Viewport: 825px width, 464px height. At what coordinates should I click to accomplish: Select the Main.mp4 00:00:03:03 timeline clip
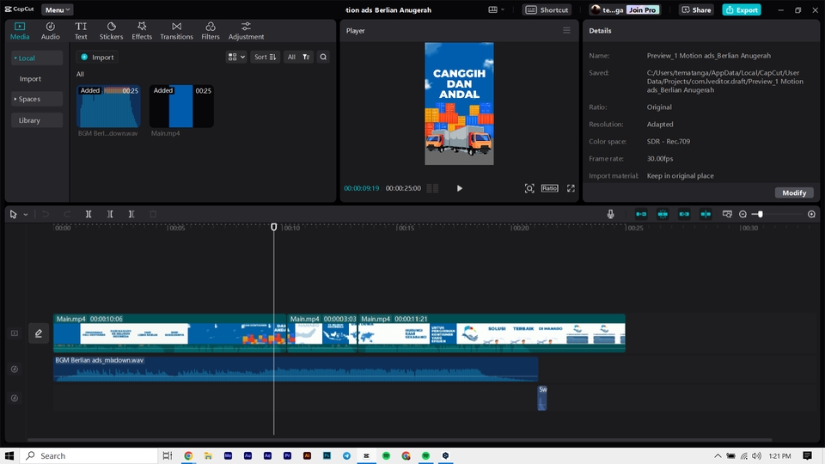pos(322,333)
